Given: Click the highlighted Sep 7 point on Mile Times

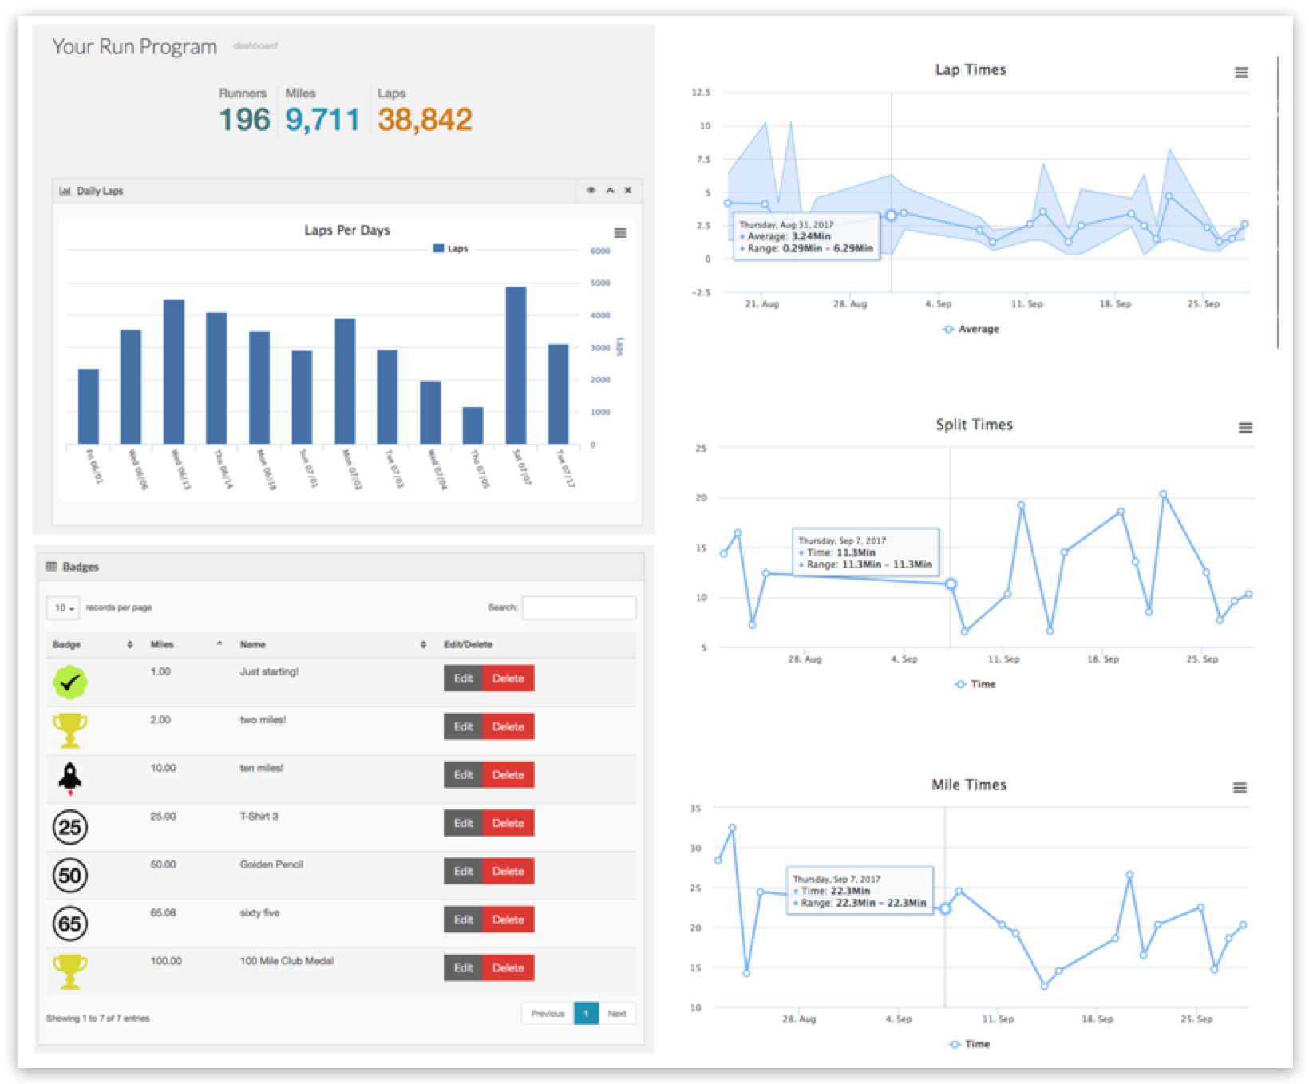Looking at the screenshot, I should 945,908.
